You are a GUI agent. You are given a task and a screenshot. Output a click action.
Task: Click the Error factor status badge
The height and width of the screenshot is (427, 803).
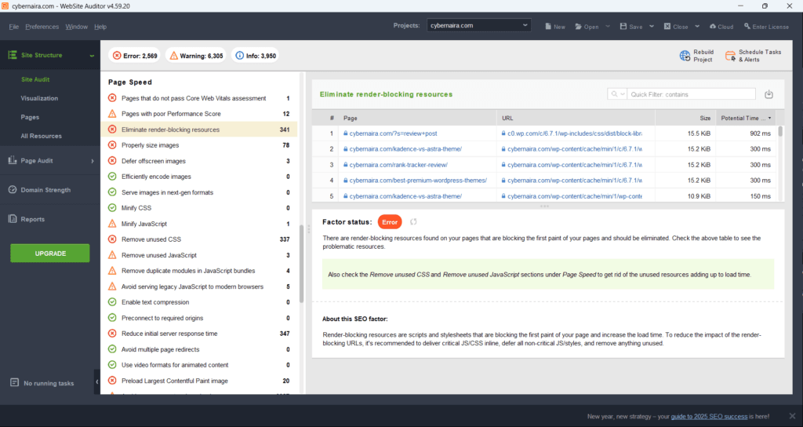[x=390, y=222]
